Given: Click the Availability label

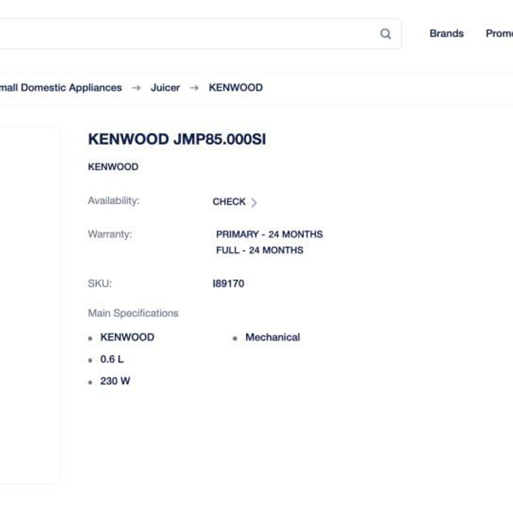Looking at the screenshot, I should (x=114, y=200).
